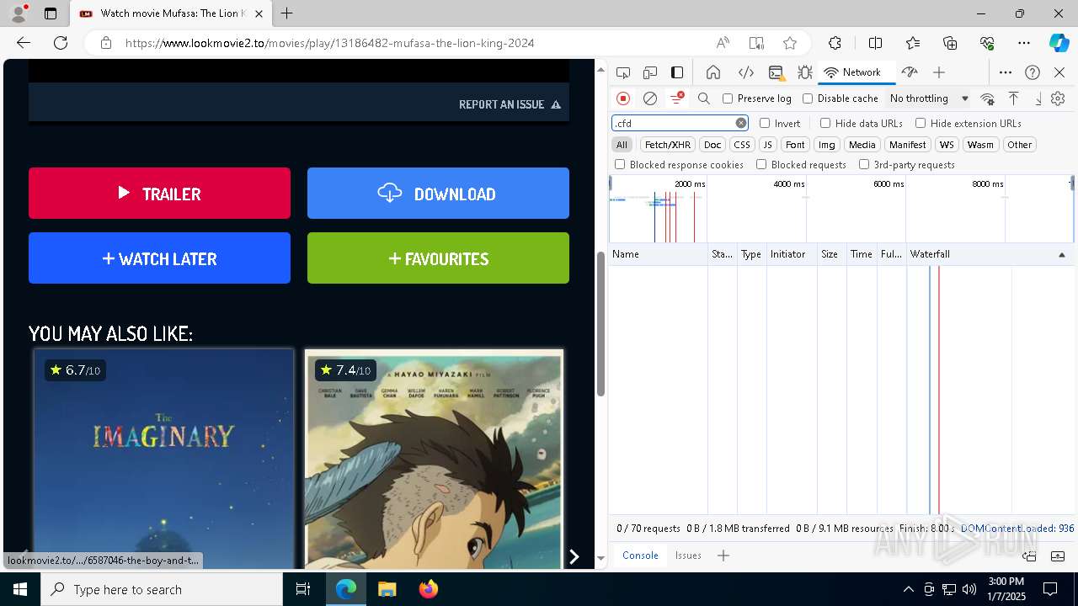This screenshot has height=606, width=1078.
Task: Select the WS filter type
Action: coord(947,145)
